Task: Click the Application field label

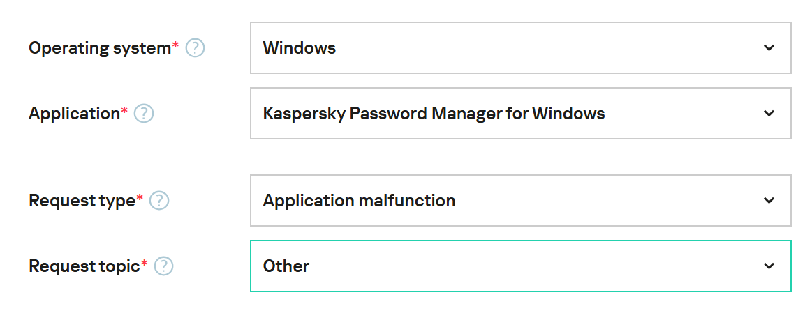Action: point(74,114)
